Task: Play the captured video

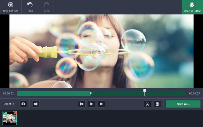Action: 91,104
